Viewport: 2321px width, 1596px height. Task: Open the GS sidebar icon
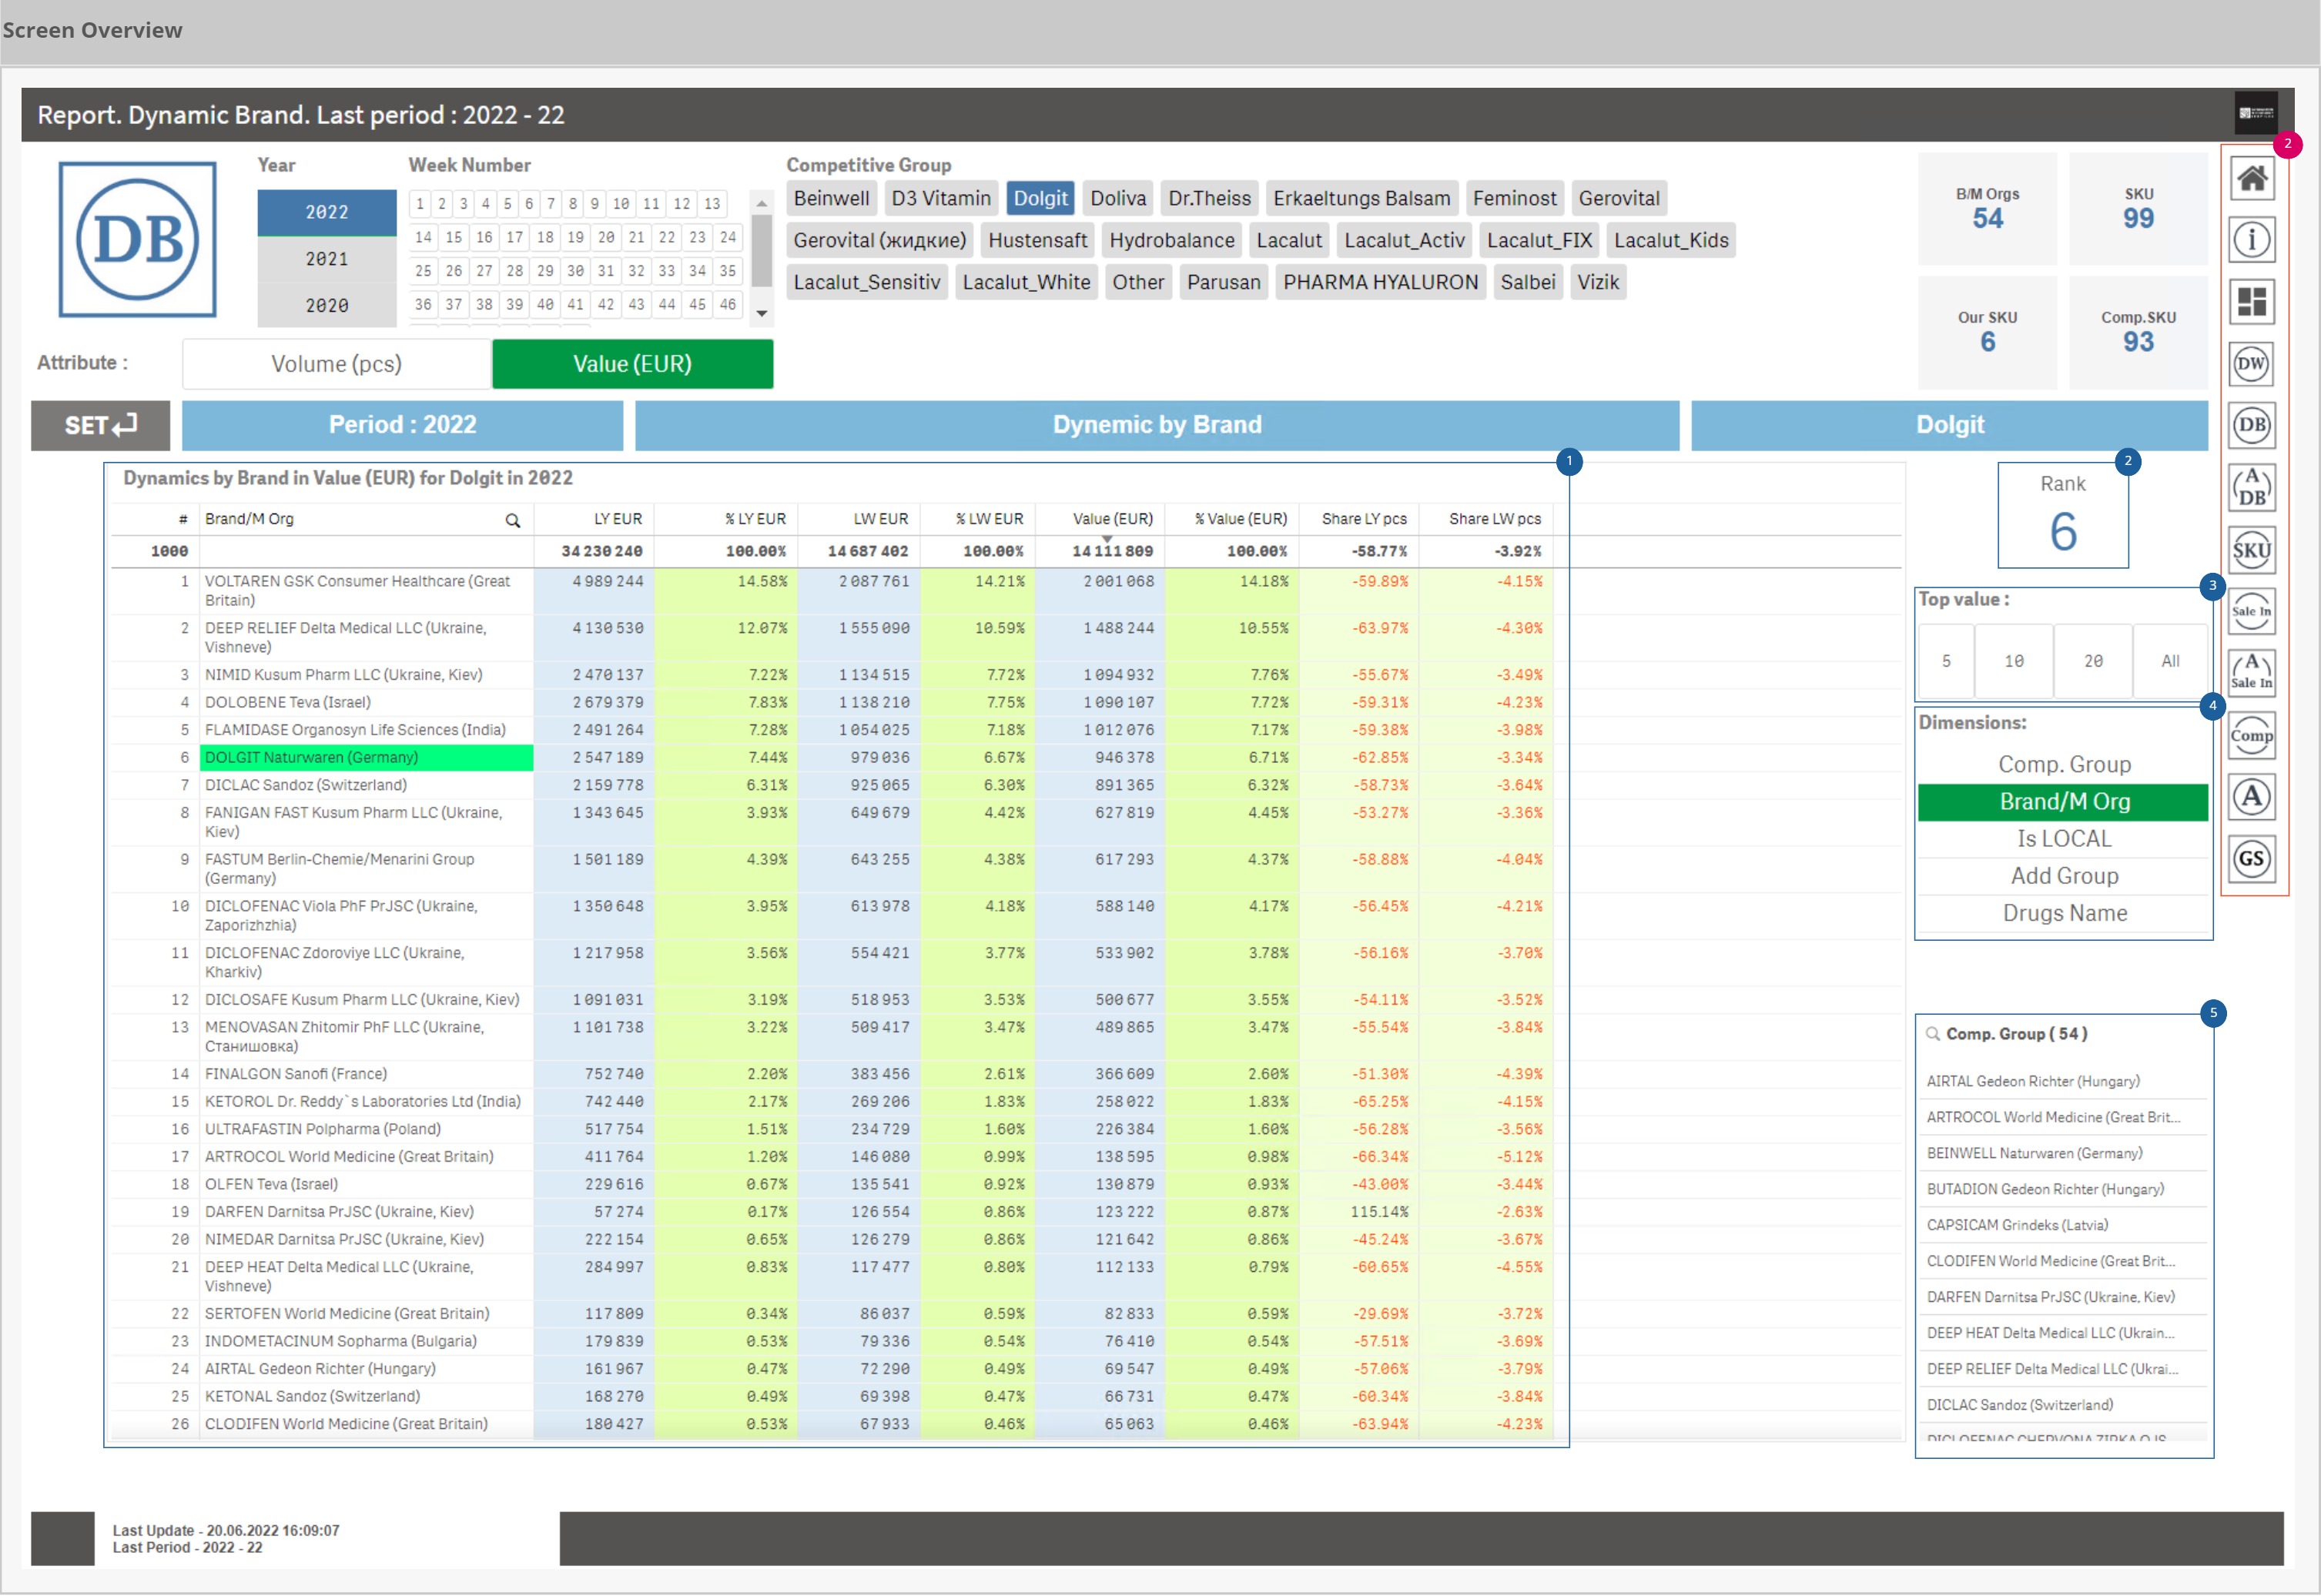(x=2251, y=859)
